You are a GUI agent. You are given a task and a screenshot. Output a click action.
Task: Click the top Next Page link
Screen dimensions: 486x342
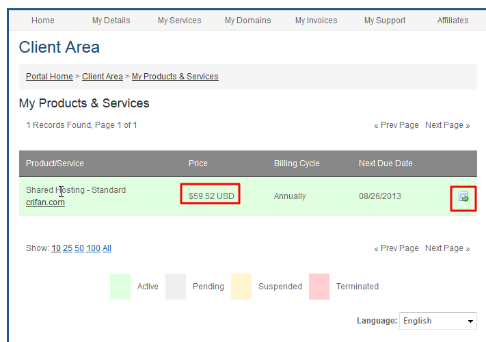click(x=447, y=125)
